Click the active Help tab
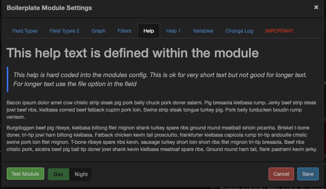Viewport: 326px width, 189px height. [x=149, y=31]
